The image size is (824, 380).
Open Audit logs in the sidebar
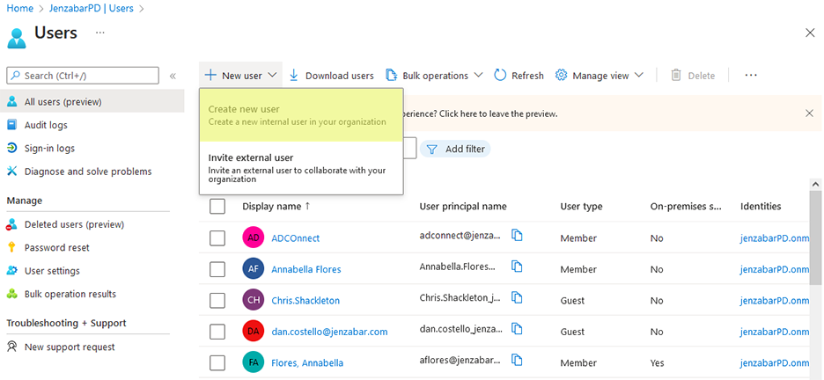point(46,125)
